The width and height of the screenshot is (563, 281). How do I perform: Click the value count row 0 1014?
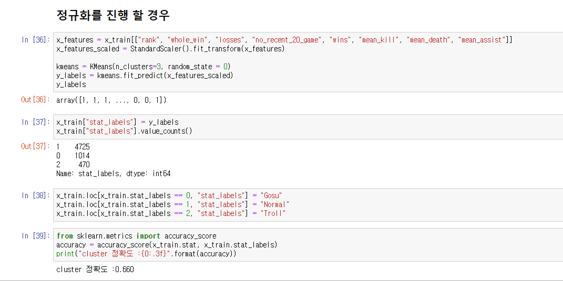pos(73,156)
